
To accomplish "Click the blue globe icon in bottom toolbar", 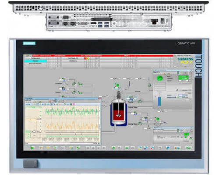I will [x=168, y=148].
